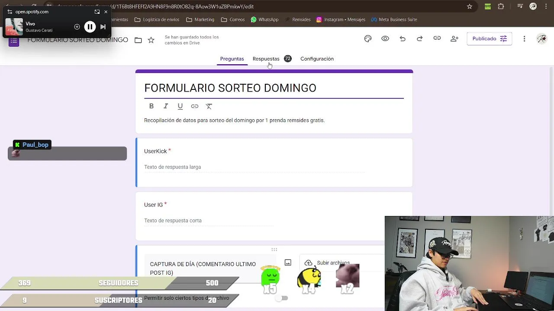Open the Chrome profile avatar in toolbar

click(x=533, y=6)
